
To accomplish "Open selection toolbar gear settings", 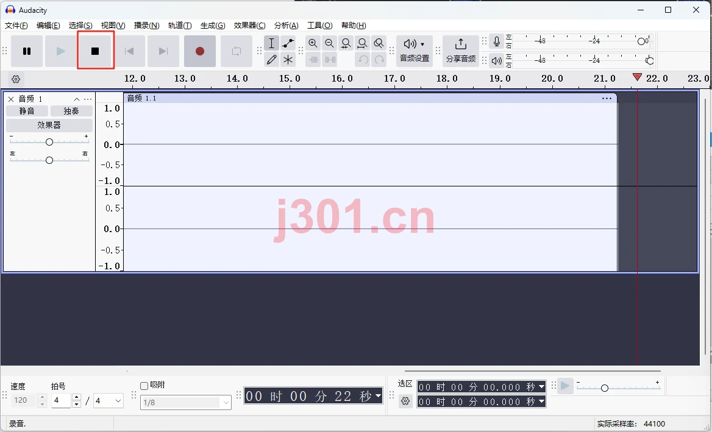I will point(405,401).
